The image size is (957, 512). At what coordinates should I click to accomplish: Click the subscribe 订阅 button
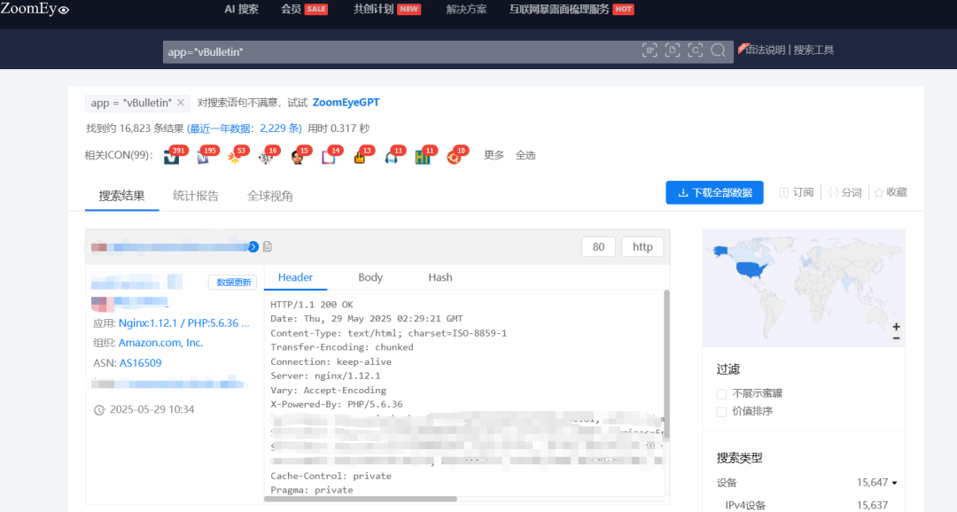[797, 192]
